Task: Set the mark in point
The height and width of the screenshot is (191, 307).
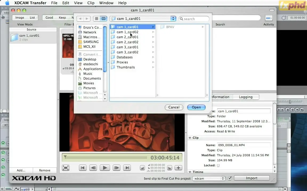Action: pyautogui.click(x=142, y=168)
